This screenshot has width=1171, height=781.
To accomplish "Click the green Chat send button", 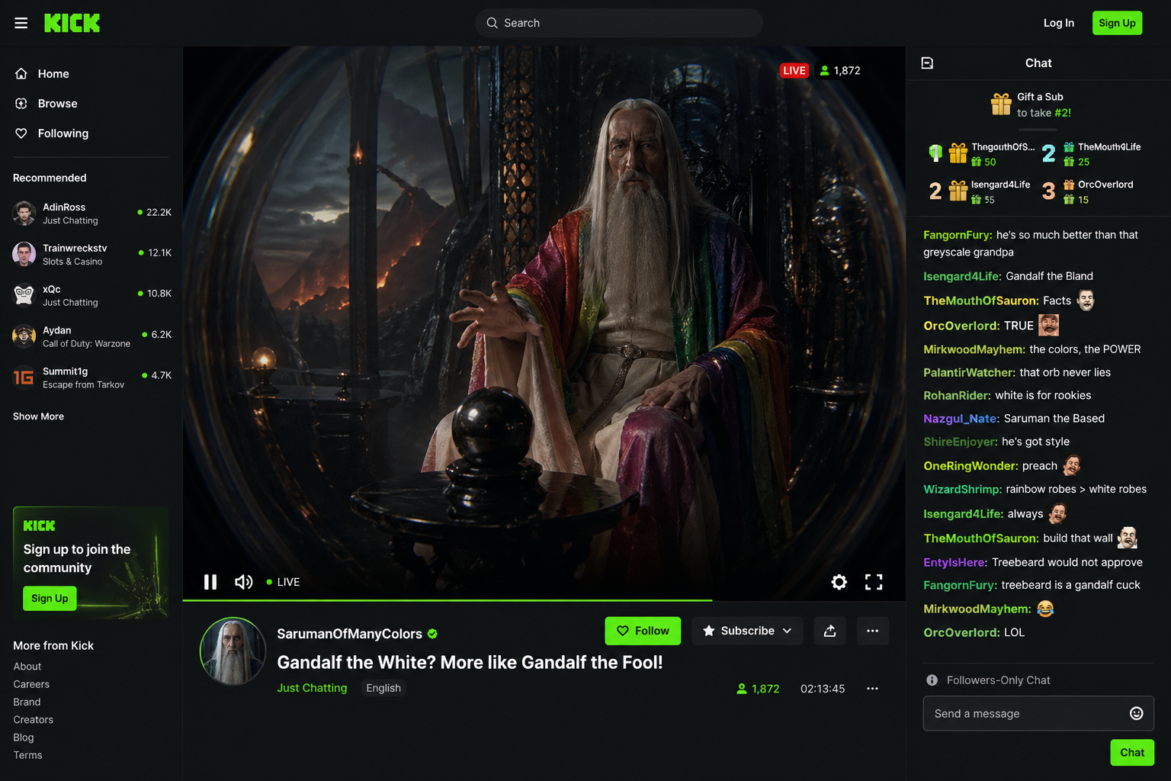I will pos(1132,753).
